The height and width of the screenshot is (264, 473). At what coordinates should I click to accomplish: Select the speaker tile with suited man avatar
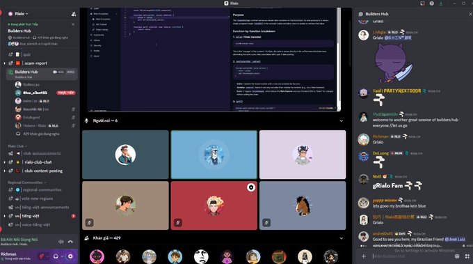(x=125, y=155)
